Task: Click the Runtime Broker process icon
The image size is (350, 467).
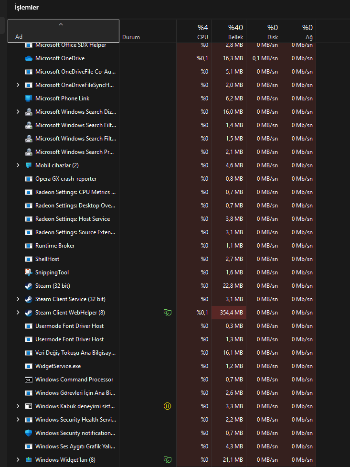Action: (29, 246)
